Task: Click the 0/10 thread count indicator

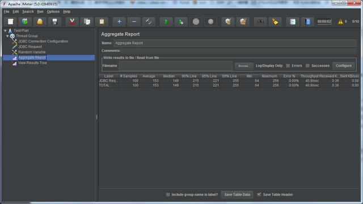Action: coord(356,22)
